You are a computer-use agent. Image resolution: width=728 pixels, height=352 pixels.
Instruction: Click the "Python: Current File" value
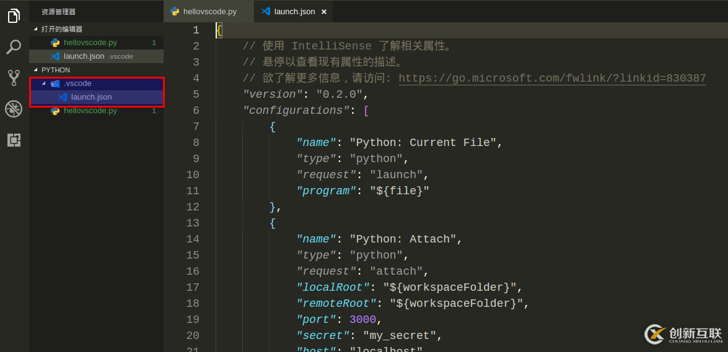(423, 143)
